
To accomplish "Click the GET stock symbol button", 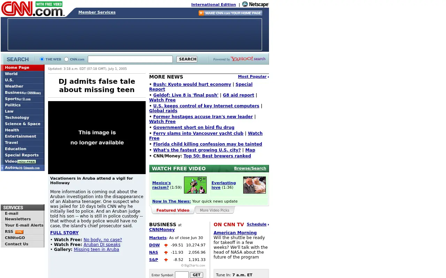I will click(197, 275).
